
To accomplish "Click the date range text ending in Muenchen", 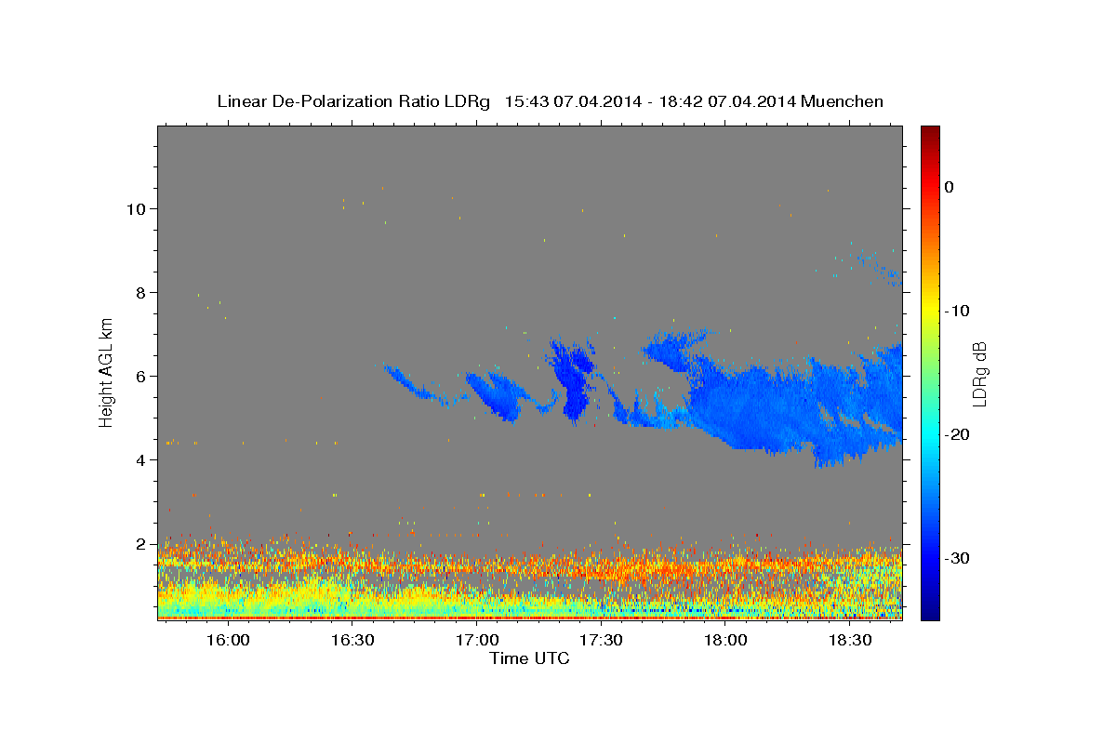I will (x=694, y=101).
